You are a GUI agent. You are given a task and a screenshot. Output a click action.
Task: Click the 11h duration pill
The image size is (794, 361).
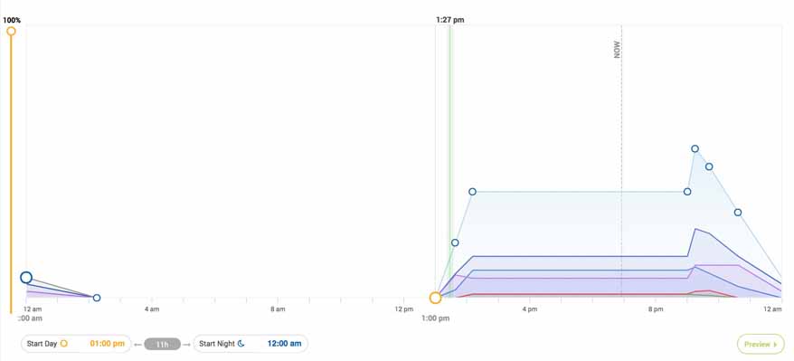tap(162, 344)
